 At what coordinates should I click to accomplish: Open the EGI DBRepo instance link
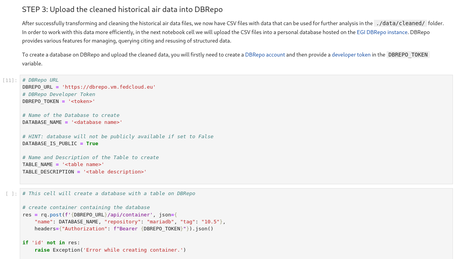[x=382, y=32]
